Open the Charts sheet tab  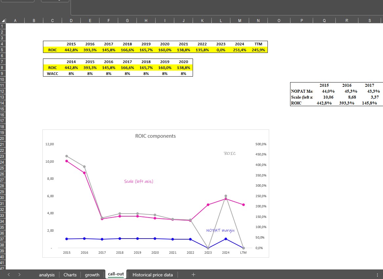click(x=70, y=274)
